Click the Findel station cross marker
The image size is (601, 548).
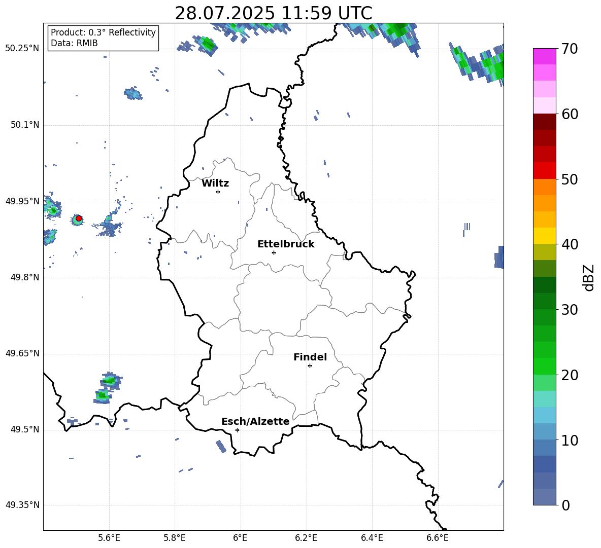tap(310, 366)
